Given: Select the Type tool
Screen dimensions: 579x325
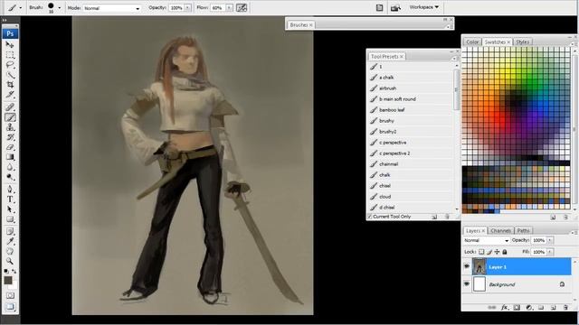Looking at the screenshot, I should click(x=10, y=200).
